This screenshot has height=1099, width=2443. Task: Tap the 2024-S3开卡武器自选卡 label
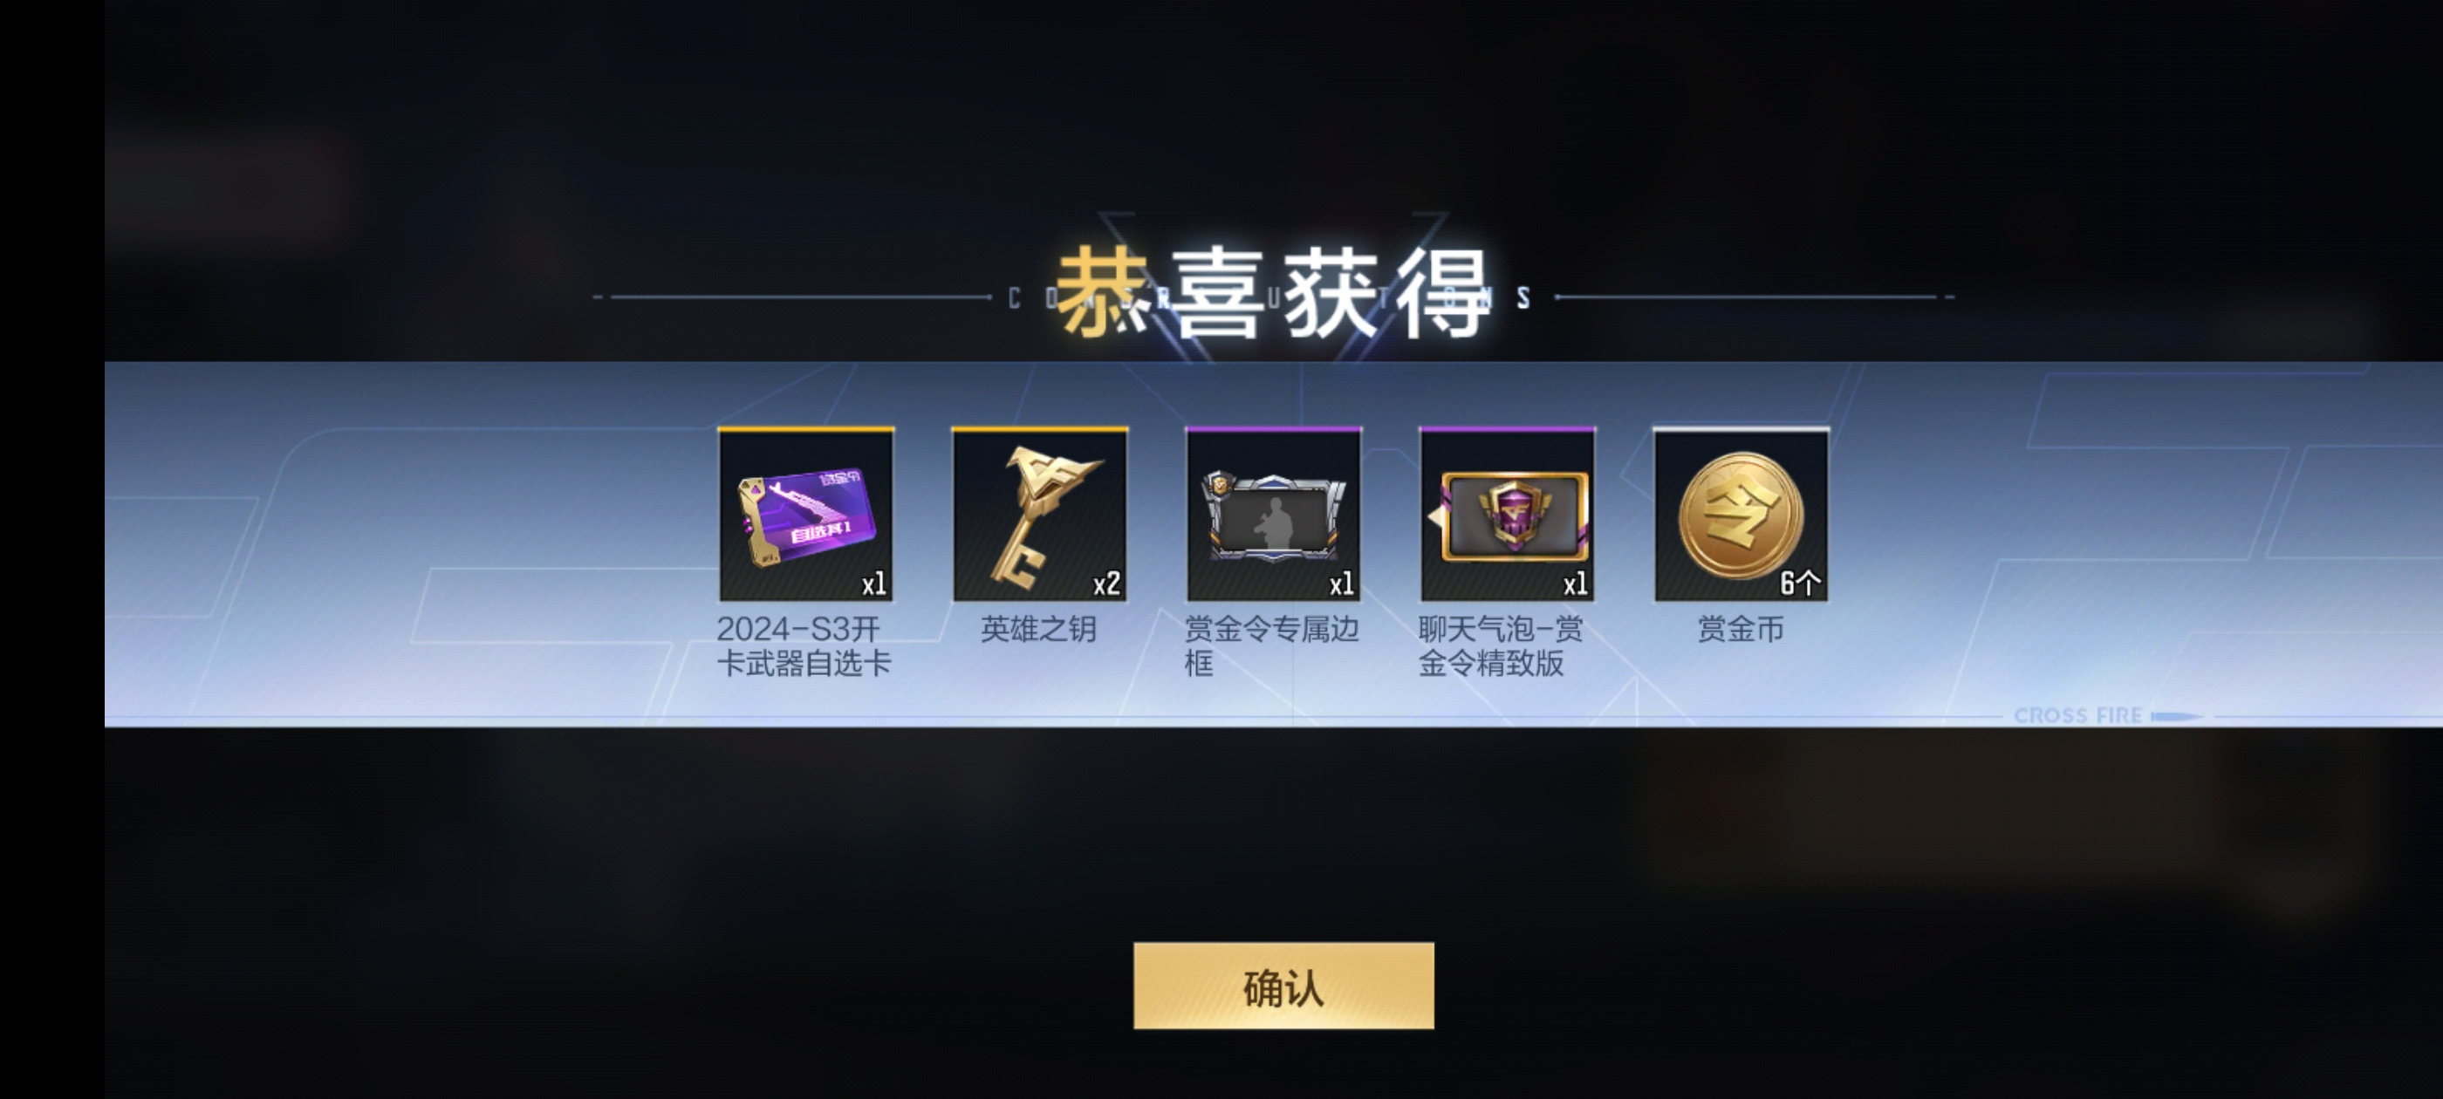coord(804,645)
